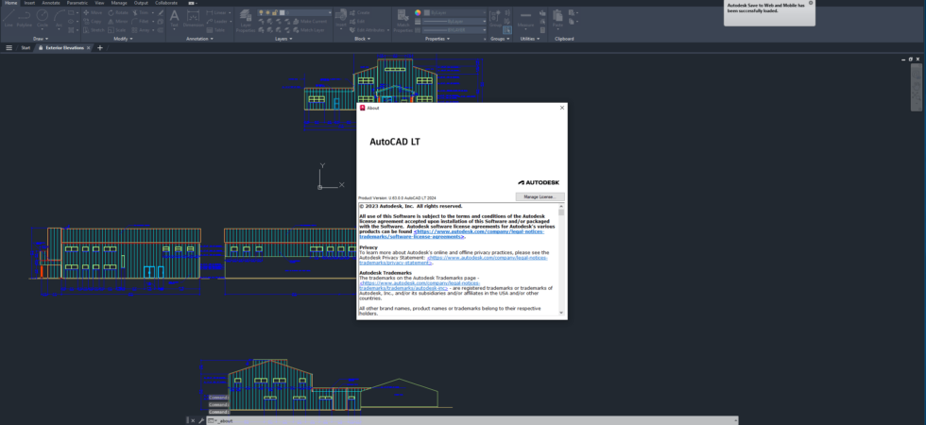Choose the Arc tool

(59, 18)
